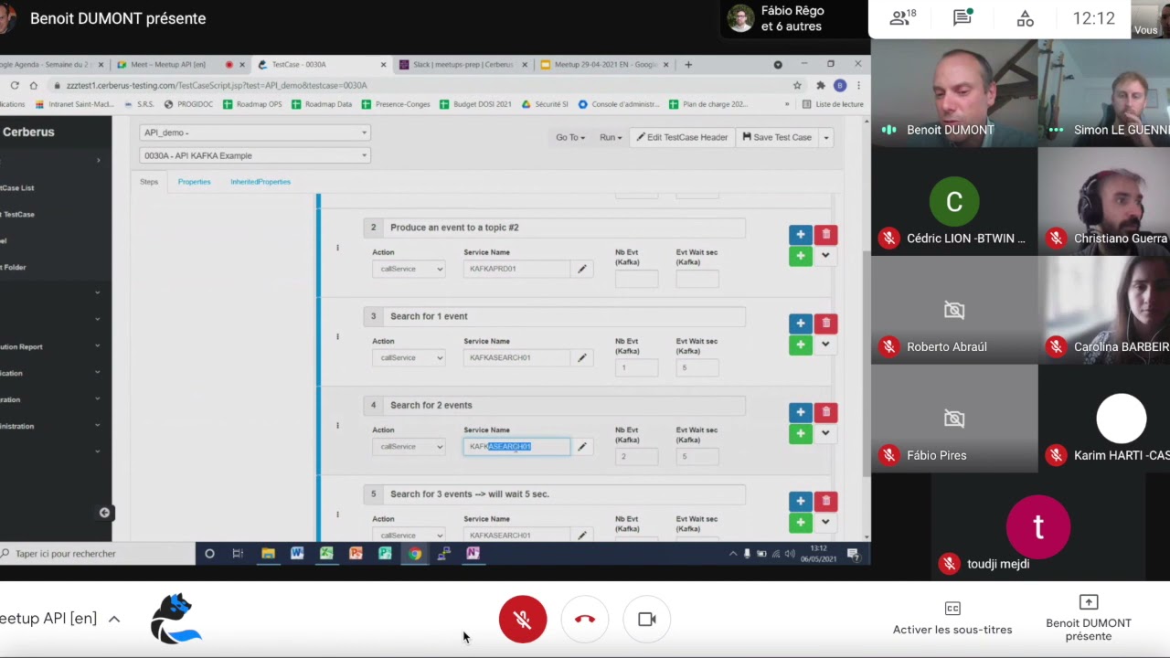Image resolution: width=1170 pixels, height=658 pixels.
Task: Open the 0030A - API KAFKA Example dropdown
Action: coord(254,155)
